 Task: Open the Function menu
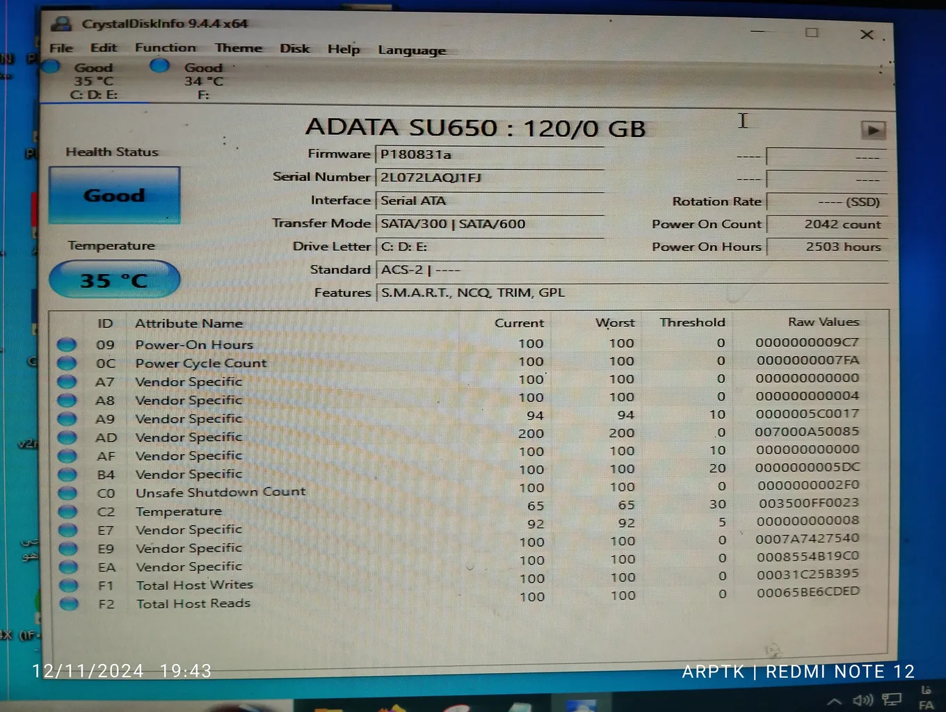tap(166, 48)
